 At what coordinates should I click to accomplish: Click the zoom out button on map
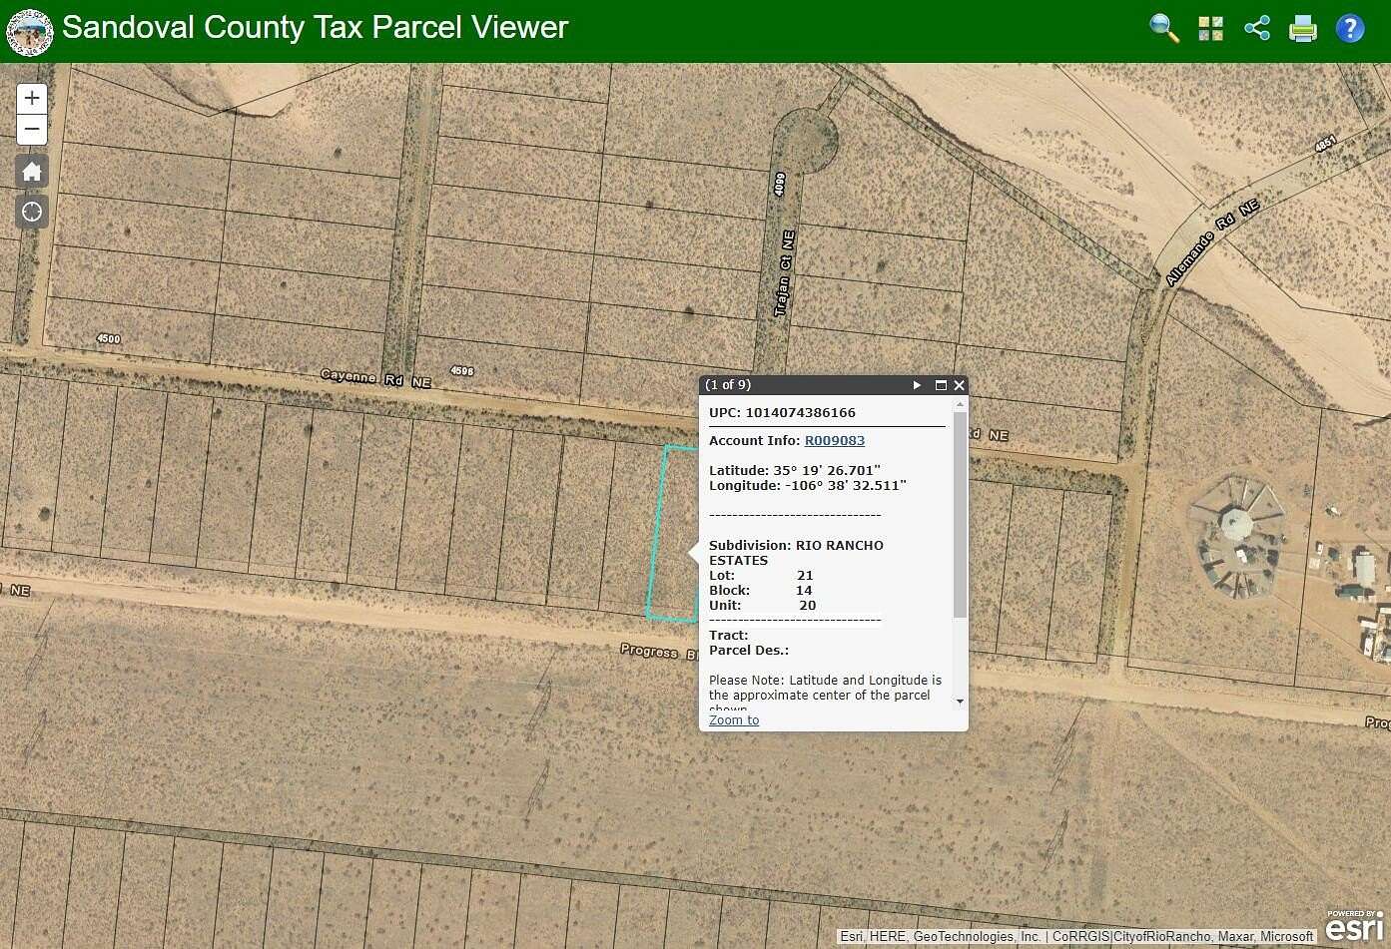click(x=31, y=129)
